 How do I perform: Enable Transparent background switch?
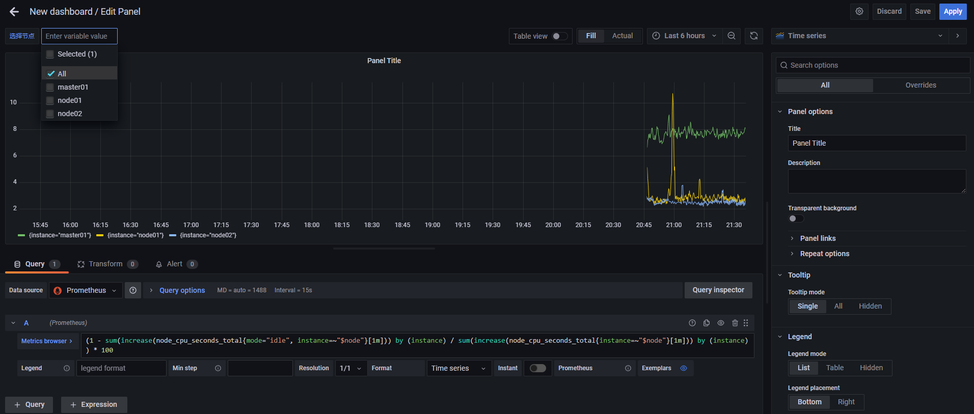(796, 218)
